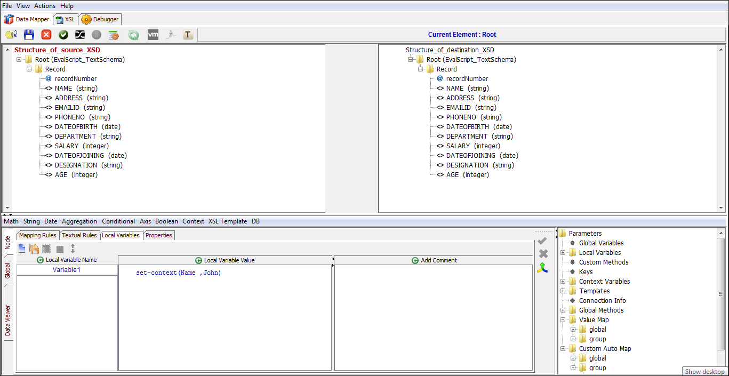
Task: Open the XSL Template functions menu
Action: 228,221
